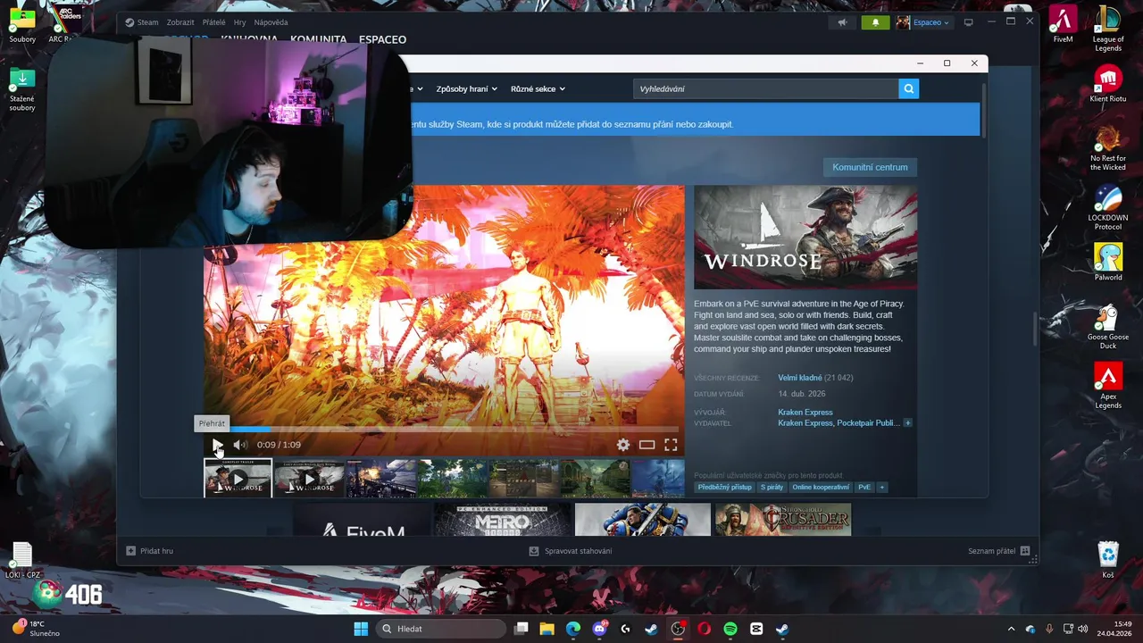Open video settings gear in player

tap(623, 445)
